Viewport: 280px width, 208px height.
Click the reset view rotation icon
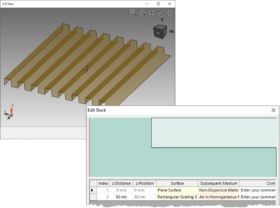pos(161,13)
